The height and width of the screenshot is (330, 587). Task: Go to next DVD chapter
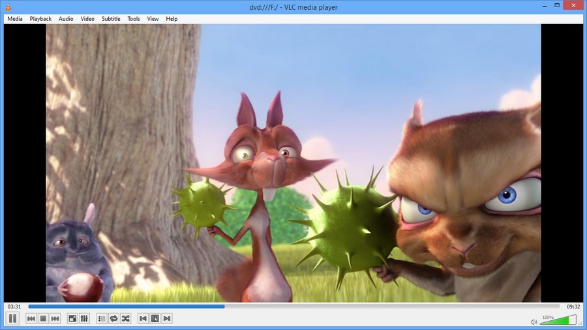(167, 318)
